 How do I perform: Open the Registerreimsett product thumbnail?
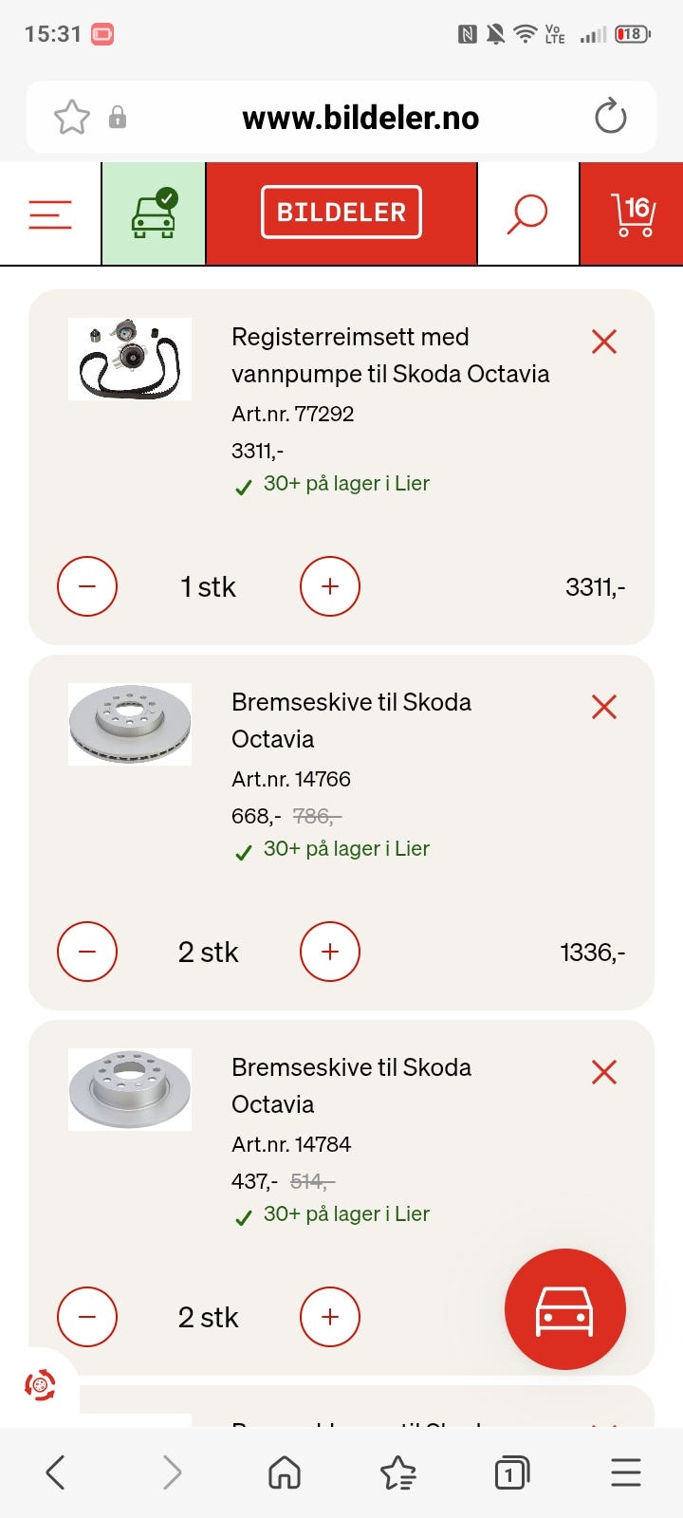tap(130, 359)
